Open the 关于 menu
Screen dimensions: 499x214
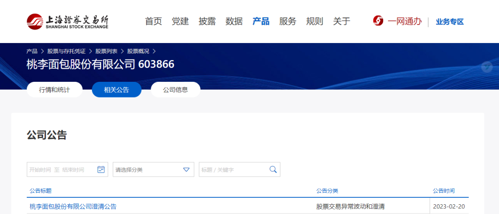click(x=341, y=21)
